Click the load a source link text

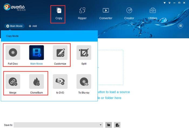114,92
